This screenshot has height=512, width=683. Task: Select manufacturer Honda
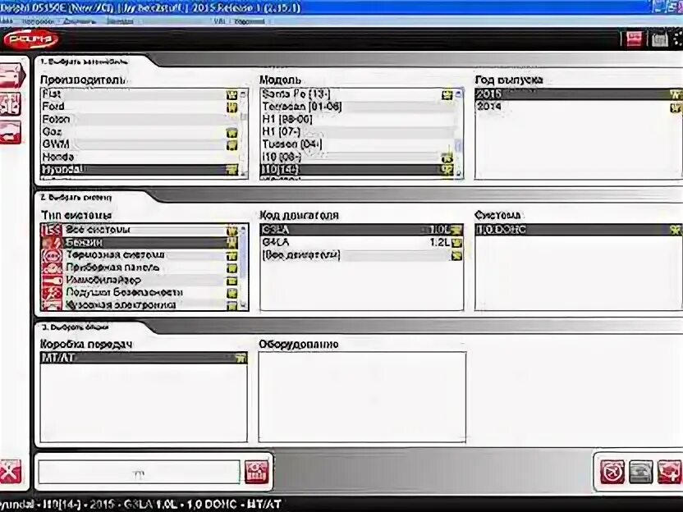coord(140,158)
